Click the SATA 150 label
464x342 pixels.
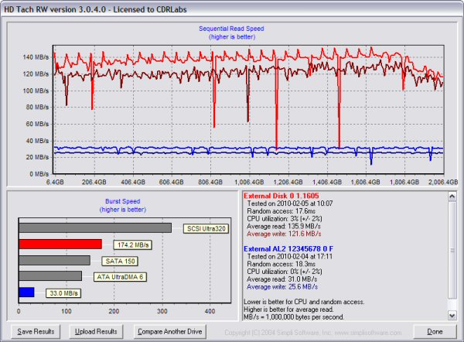[118, 260]
